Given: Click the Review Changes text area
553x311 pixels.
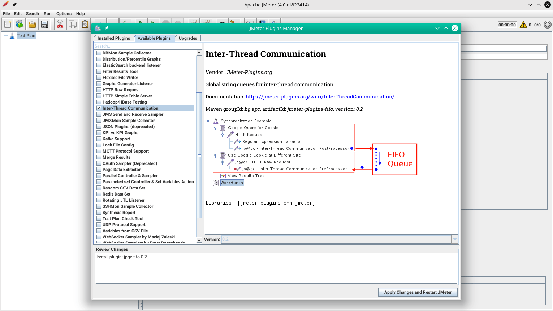Looking at the screenshot, I should point(276,268).
